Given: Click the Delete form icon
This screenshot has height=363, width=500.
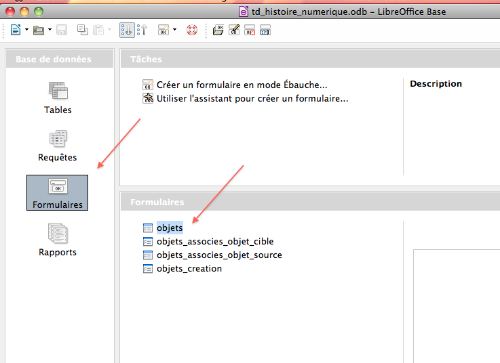Looking at the screenshot, I should (x=250, y=30).
